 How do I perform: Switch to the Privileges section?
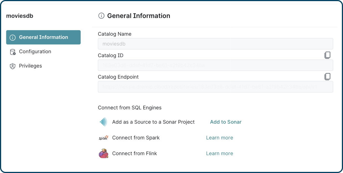click(x=30, y=66)
